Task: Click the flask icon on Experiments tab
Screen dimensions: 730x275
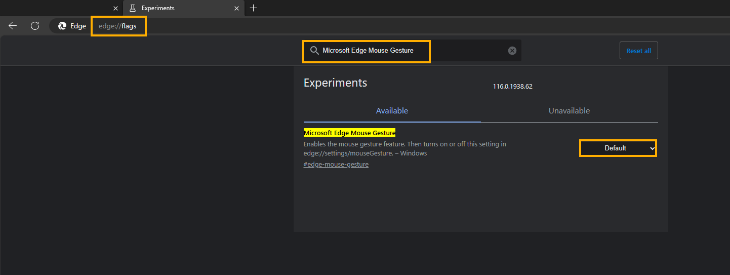Action: [133, 8]
